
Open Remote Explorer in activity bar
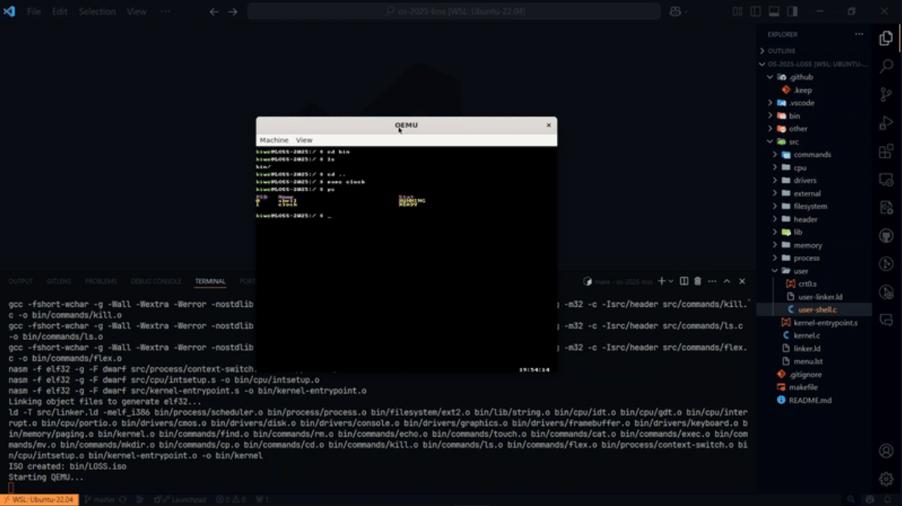tap(886, 180)
